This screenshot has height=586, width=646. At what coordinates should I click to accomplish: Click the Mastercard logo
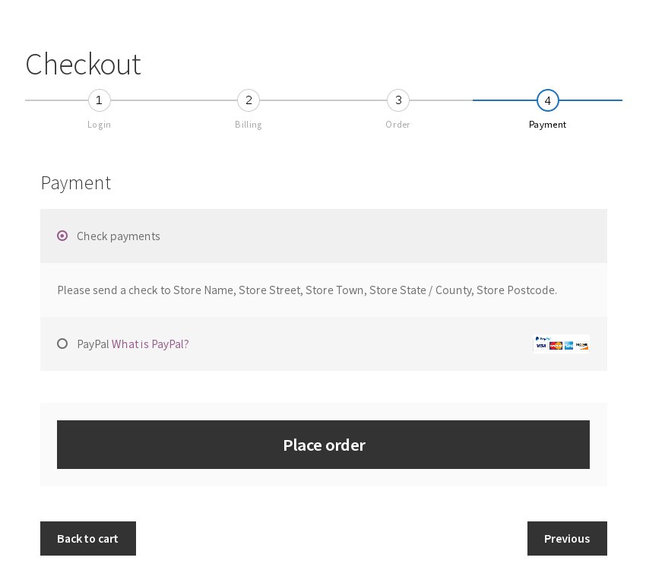(x=556, y=346)
